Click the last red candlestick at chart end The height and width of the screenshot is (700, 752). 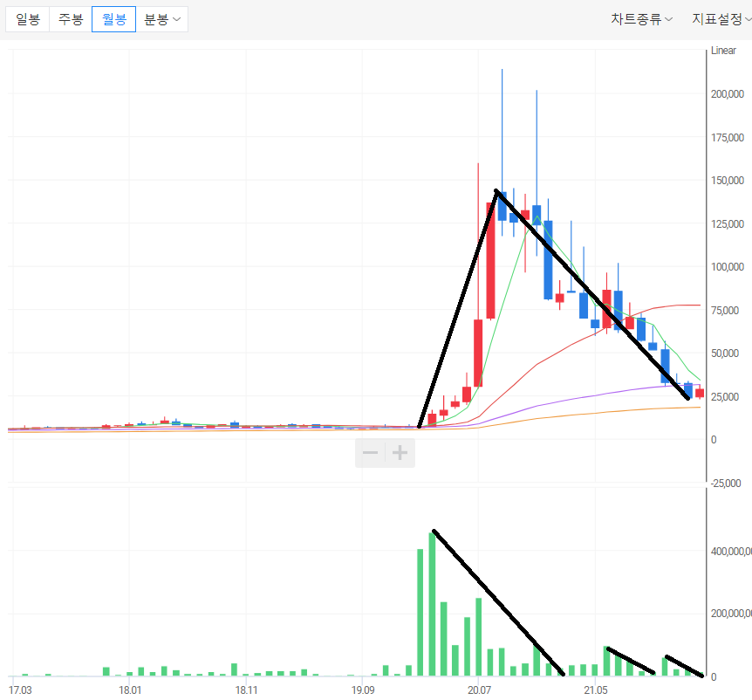(700, 393)
